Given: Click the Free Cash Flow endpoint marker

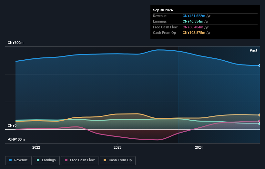Looking at the screenshot, I should click(260, 121).
